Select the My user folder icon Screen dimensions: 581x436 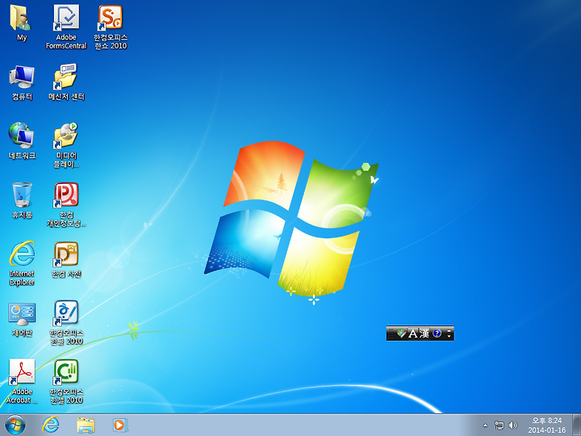(x=22, y=23)
